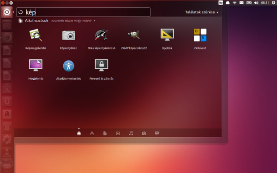277x173 pixels.
Task: Open the Orka képernyőolvasó screen reader
Action: tap(102, 39)
